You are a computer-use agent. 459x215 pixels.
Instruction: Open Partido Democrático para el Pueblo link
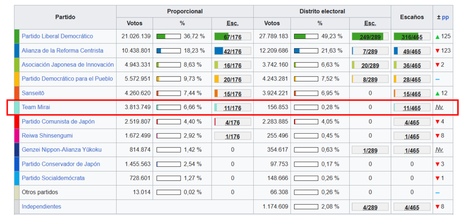[x=67, y=79]
